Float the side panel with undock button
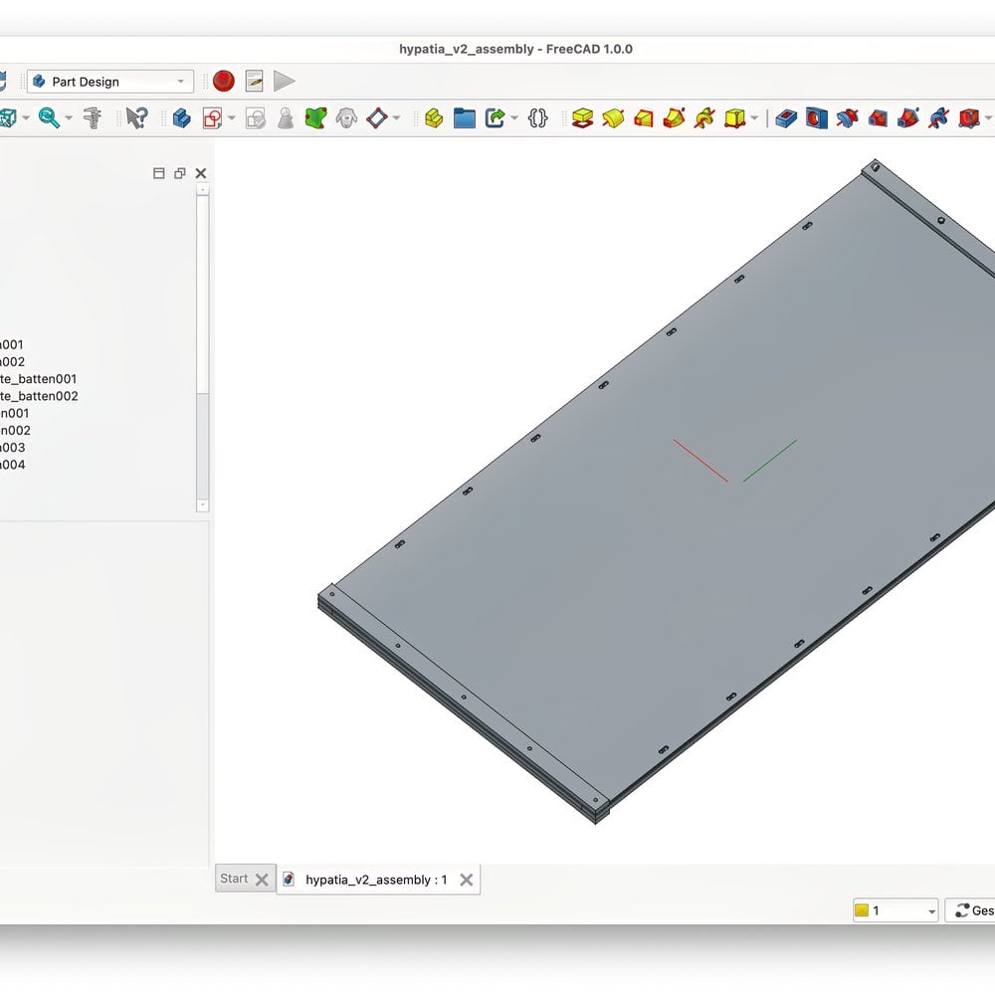 [x=179, y=173]
